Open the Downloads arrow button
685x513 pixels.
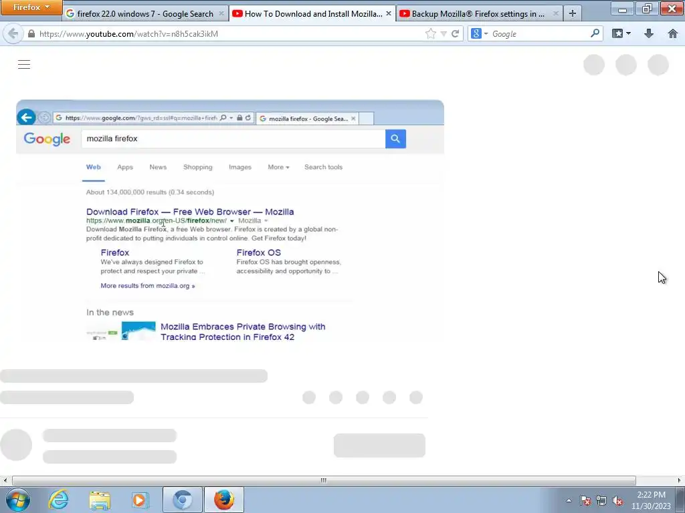coord(649,33)
